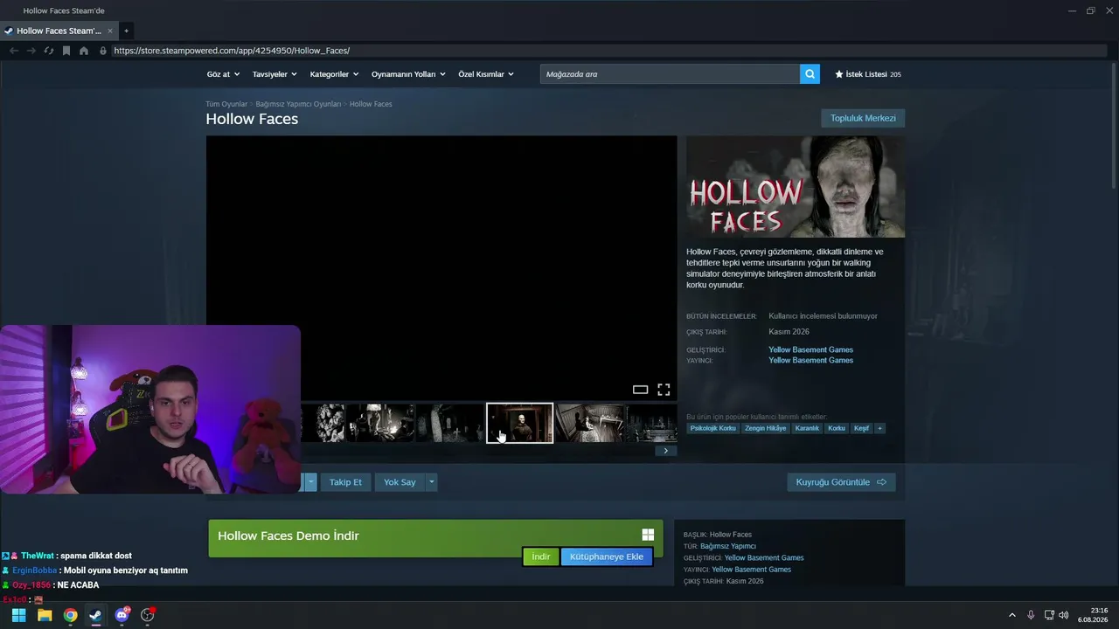Select the highlighted screenshot thumbnail of a standing figure
Screen dimensions: 1119x629
pos(520,423)
